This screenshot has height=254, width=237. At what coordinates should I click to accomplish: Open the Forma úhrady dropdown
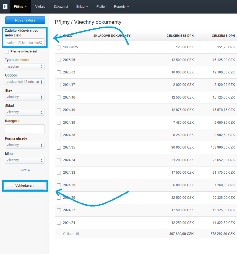(x=25, y=145)
